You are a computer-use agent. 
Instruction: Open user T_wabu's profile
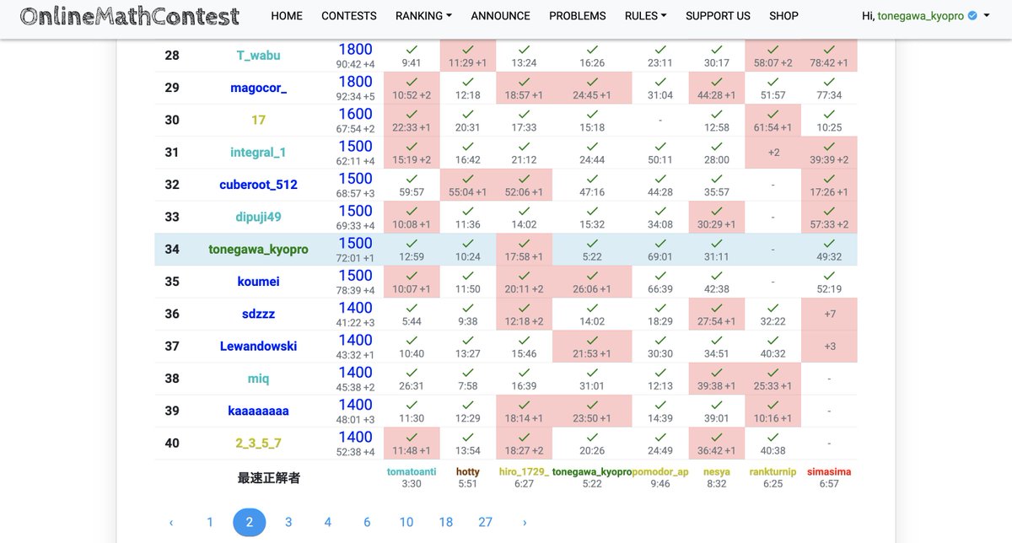tap(258, 56)
